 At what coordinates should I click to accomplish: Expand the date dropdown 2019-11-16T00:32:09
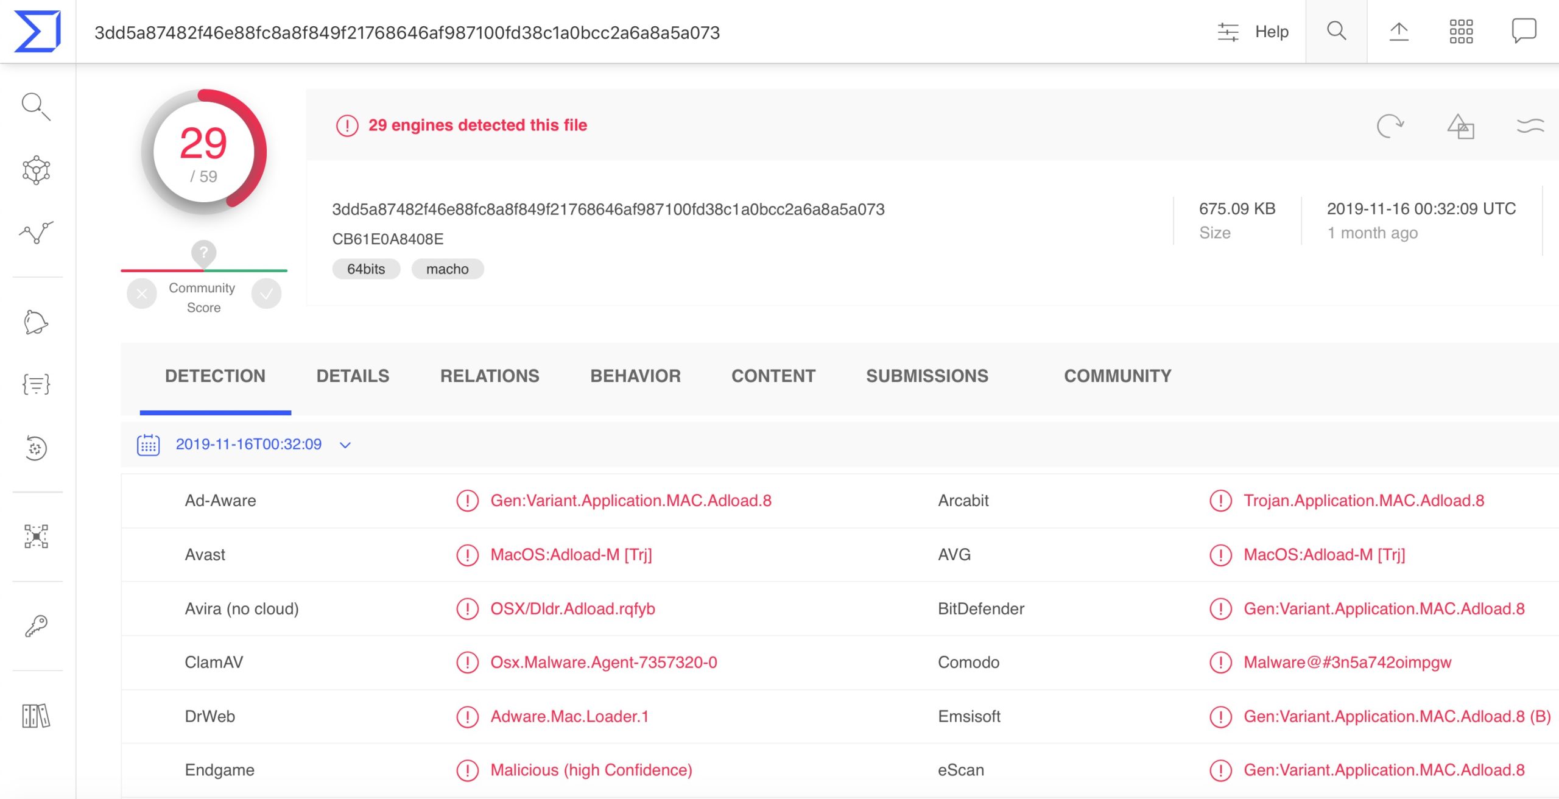click(345, 445)
